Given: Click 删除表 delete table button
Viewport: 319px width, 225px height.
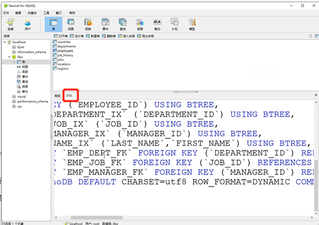Looking at the screenshot, I should pos(109,36).
